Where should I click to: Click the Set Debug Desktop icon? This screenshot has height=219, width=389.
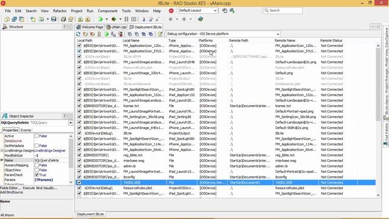[x=232, y=10]
